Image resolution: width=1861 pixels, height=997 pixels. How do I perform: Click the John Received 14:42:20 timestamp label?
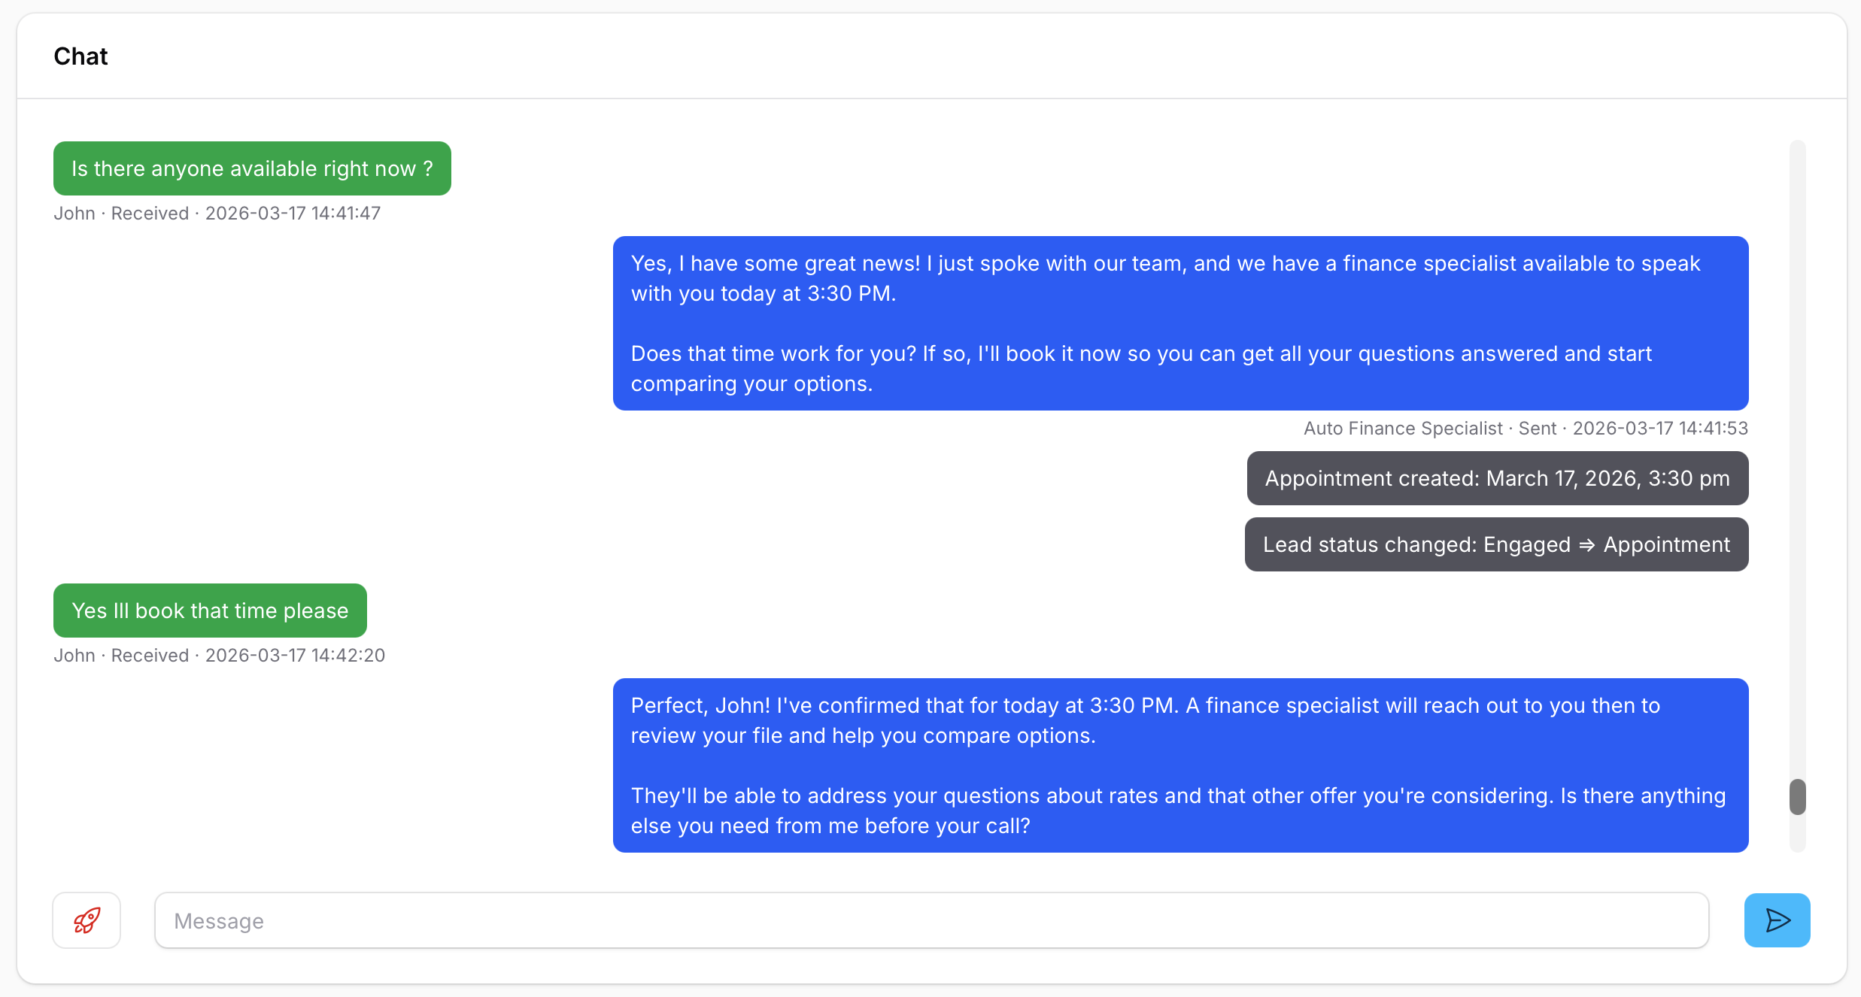(x=219, y=656)
